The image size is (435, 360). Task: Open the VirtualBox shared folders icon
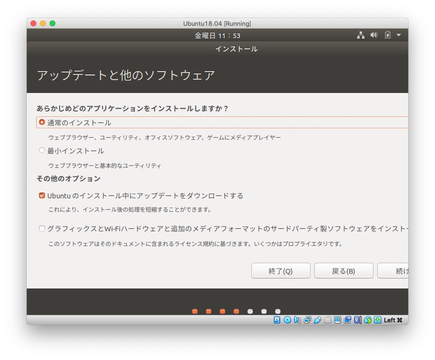327,319
